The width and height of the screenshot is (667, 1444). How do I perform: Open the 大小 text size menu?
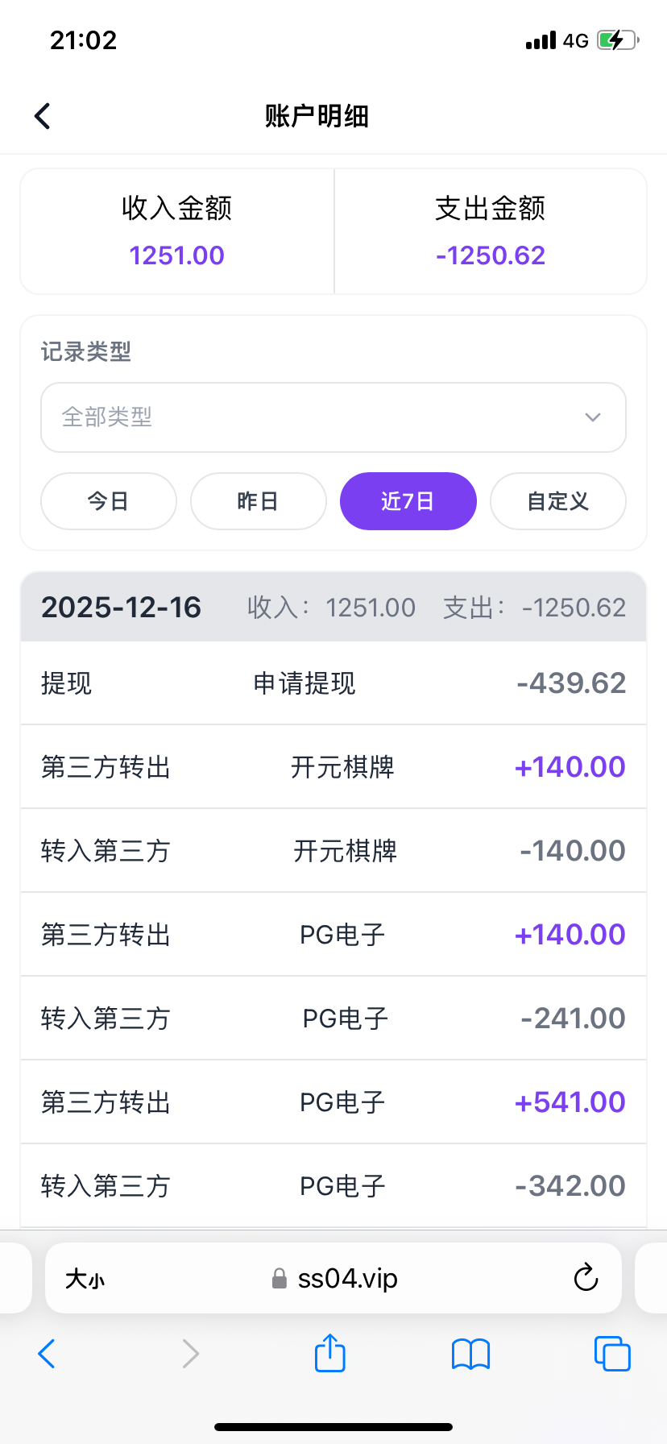point(85,1279)
